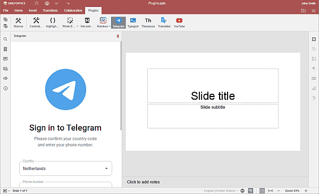Switch to the Insert tab

pyautogui.click(x=33, y=11)
